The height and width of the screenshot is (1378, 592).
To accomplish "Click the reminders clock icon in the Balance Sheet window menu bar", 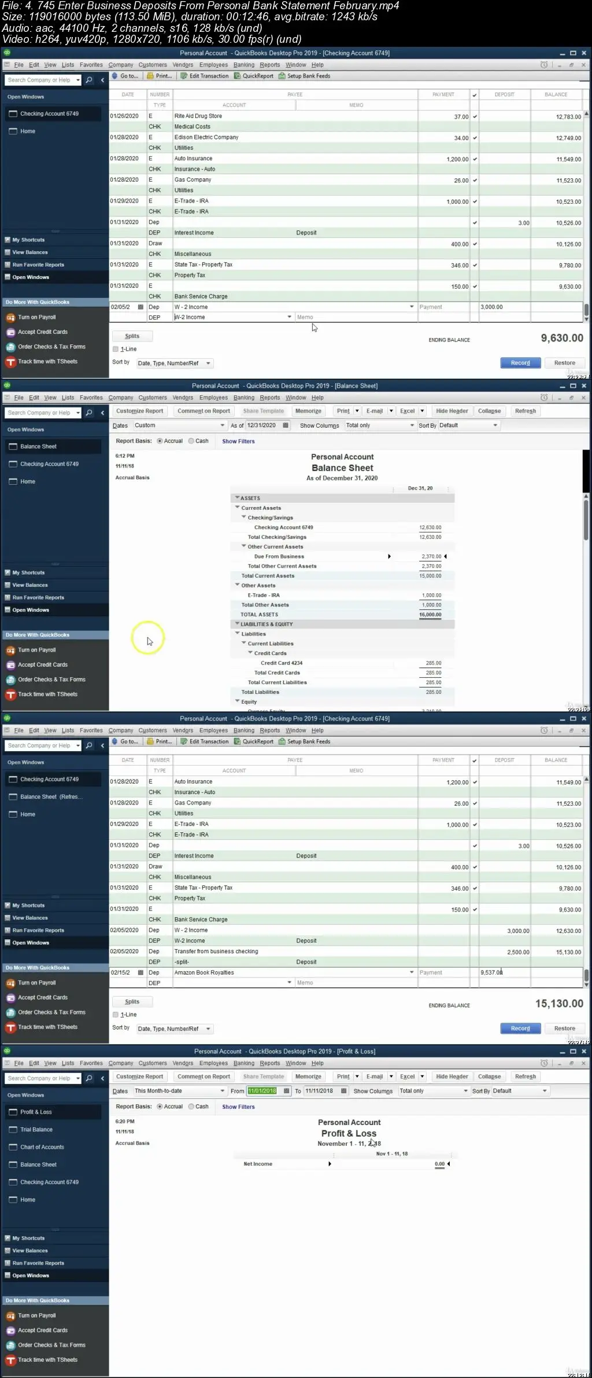I will (x=544, y=398).
